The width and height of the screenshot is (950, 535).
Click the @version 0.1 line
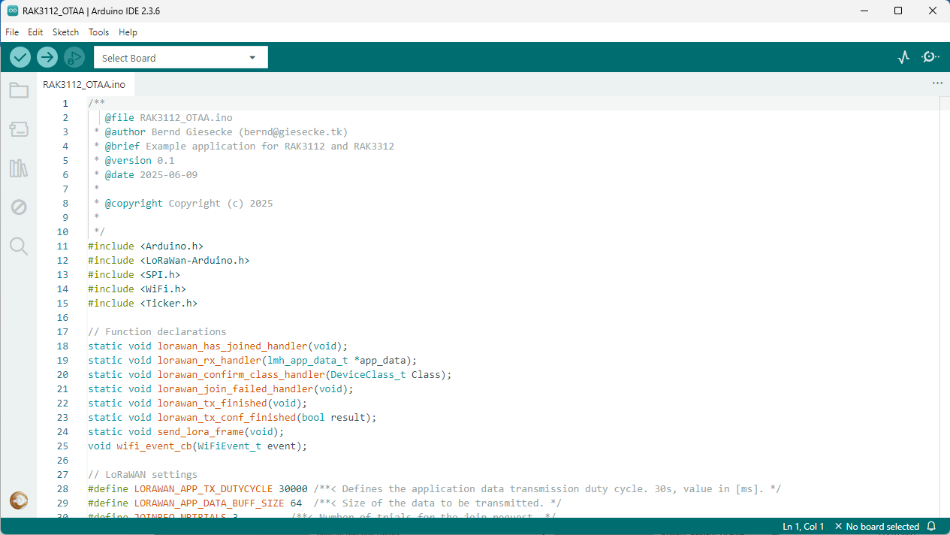click(134, 161)
